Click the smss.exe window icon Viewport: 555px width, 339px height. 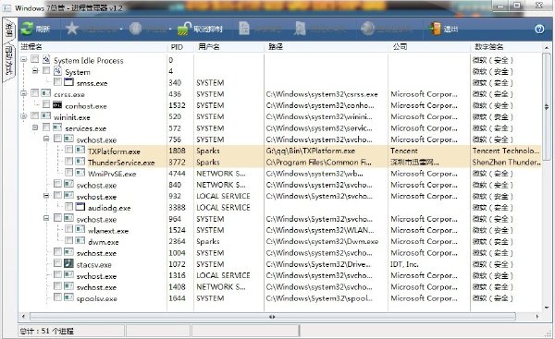coord(68,82)
